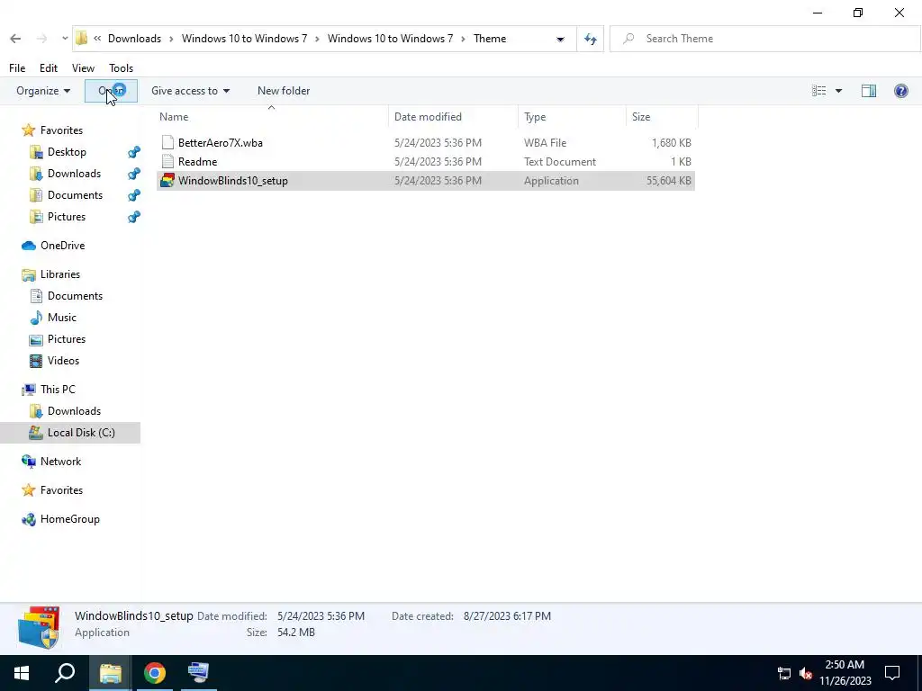This screenshot has height=691, width=922.
Task: Toggle the preview pane icon
Action: click(869, 91)
